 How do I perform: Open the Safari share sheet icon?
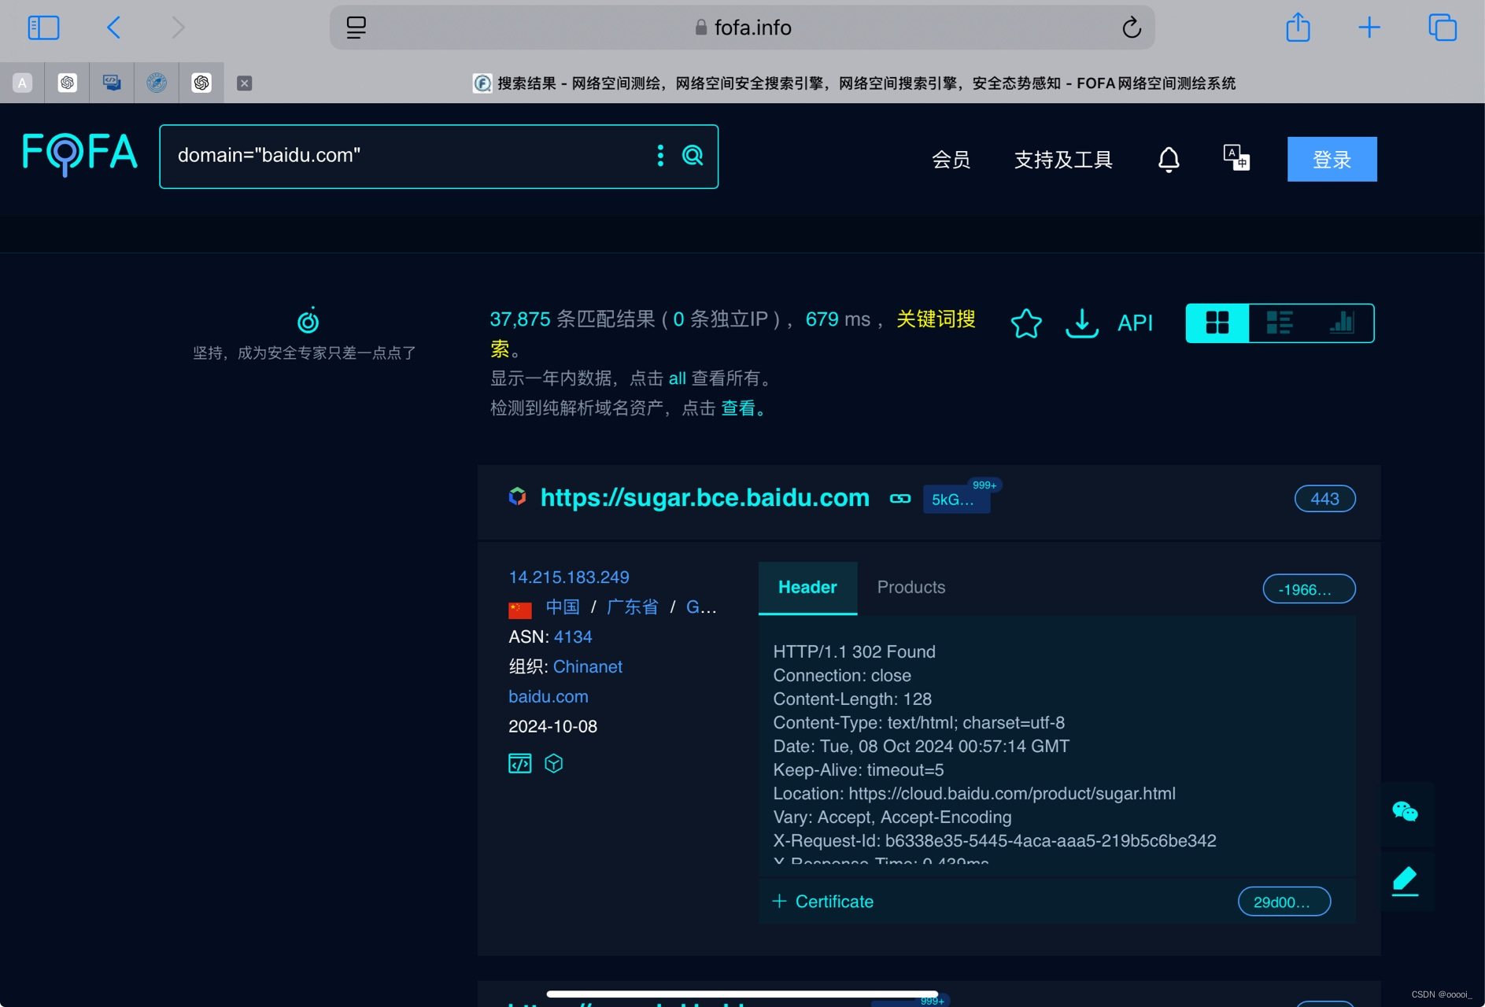tap(1298, 28)
